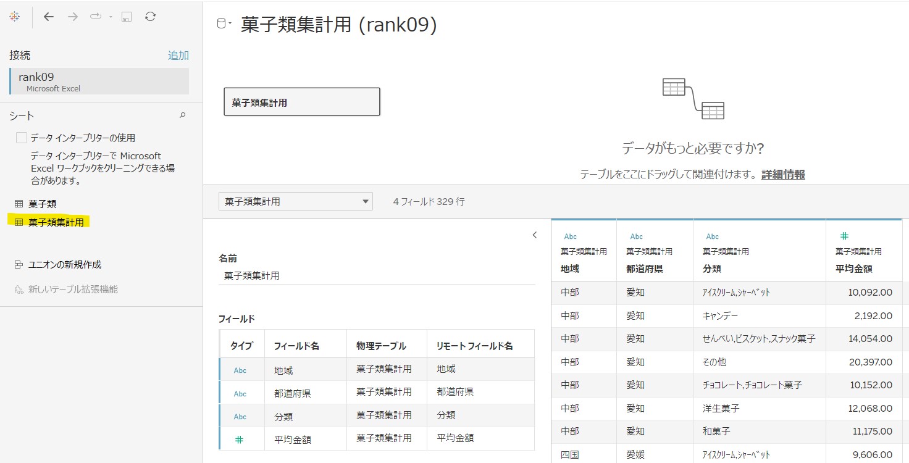This screenshot has height=463, width=909.
Task: Select the highlighted 菓子類集計用 sheet
Action: [56, 222]
